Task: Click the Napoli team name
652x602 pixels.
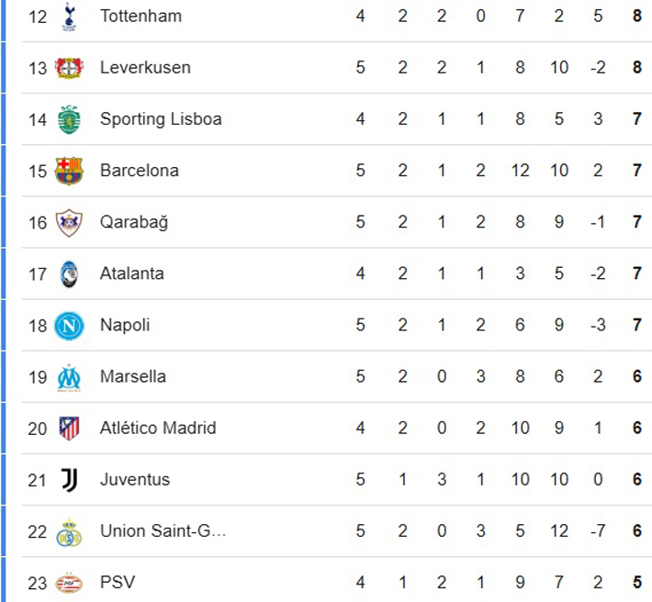Action: click(x=125, y=325)
